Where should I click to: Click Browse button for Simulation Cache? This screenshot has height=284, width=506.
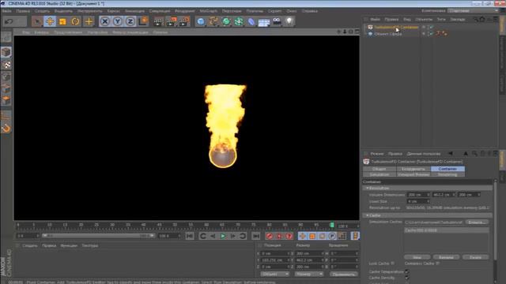tap(477, 222)
